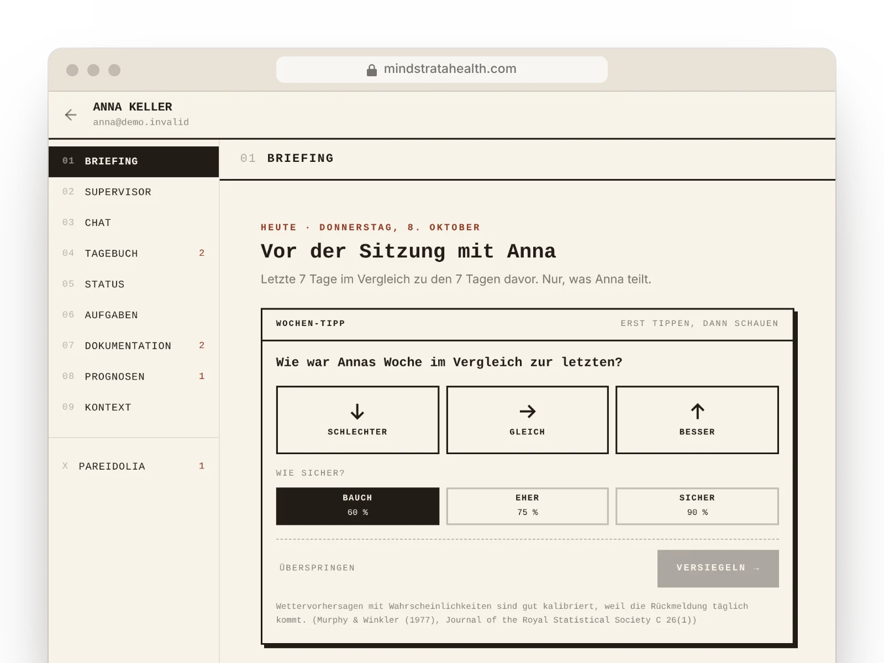The width and height of the screenshot is (884, 663).
Task: Click Überspringen to skip the tip
Action: pos(317,568)
